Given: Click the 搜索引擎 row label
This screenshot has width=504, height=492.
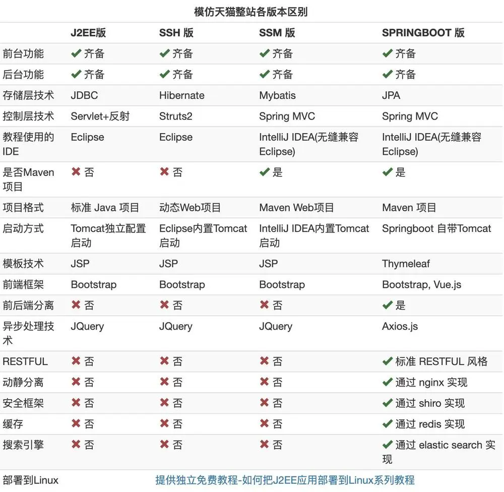Looking at the screenshot, I should tap(23, 445).
